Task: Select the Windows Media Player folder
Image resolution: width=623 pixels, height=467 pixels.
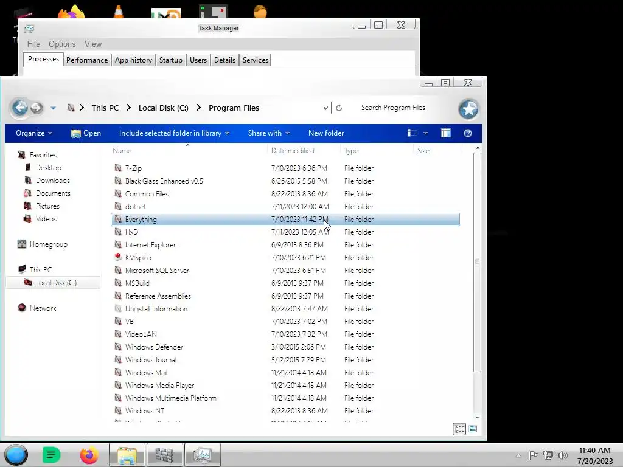Action: (160, 385)
